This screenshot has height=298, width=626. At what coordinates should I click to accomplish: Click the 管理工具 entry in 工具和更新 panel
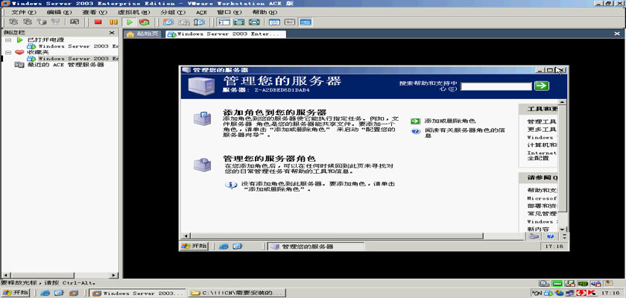pos(542,121)
